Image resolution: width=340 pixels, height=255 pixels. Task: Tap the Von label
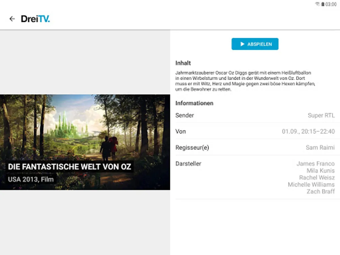(180, 131)
